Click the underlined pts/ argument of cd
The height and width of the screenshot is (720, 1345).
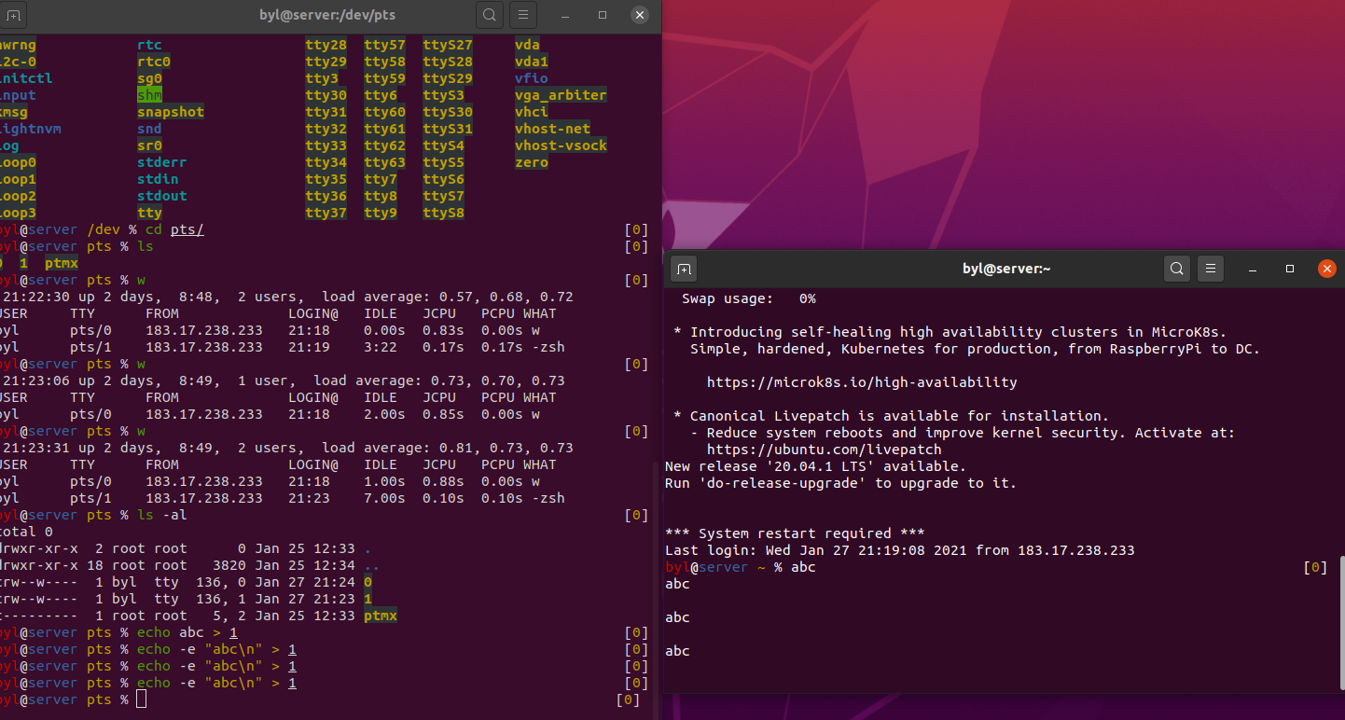(x=187, y=229)
